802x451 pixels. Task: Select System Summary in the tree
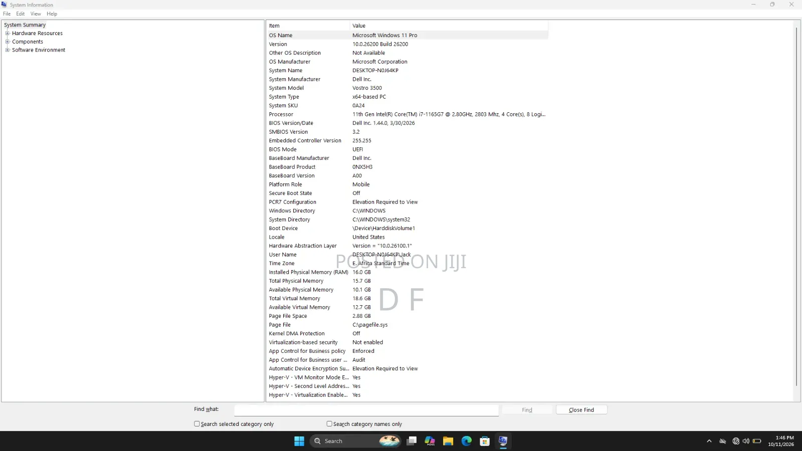[x=25, y=25]
